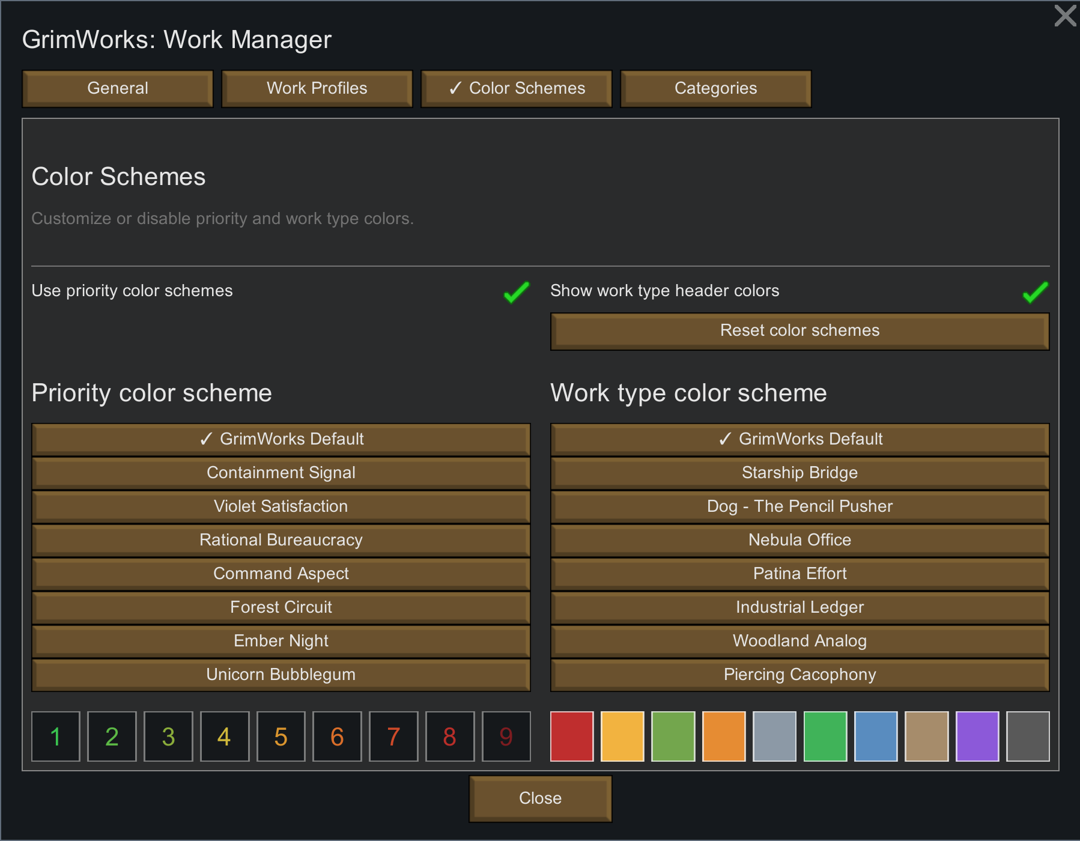Select Rational Bureaucracy priority scheme
The image size is (1080, 841).
281,540
